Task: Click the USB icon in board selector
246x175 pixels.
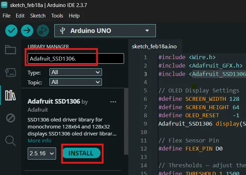Action: [62, 30]
